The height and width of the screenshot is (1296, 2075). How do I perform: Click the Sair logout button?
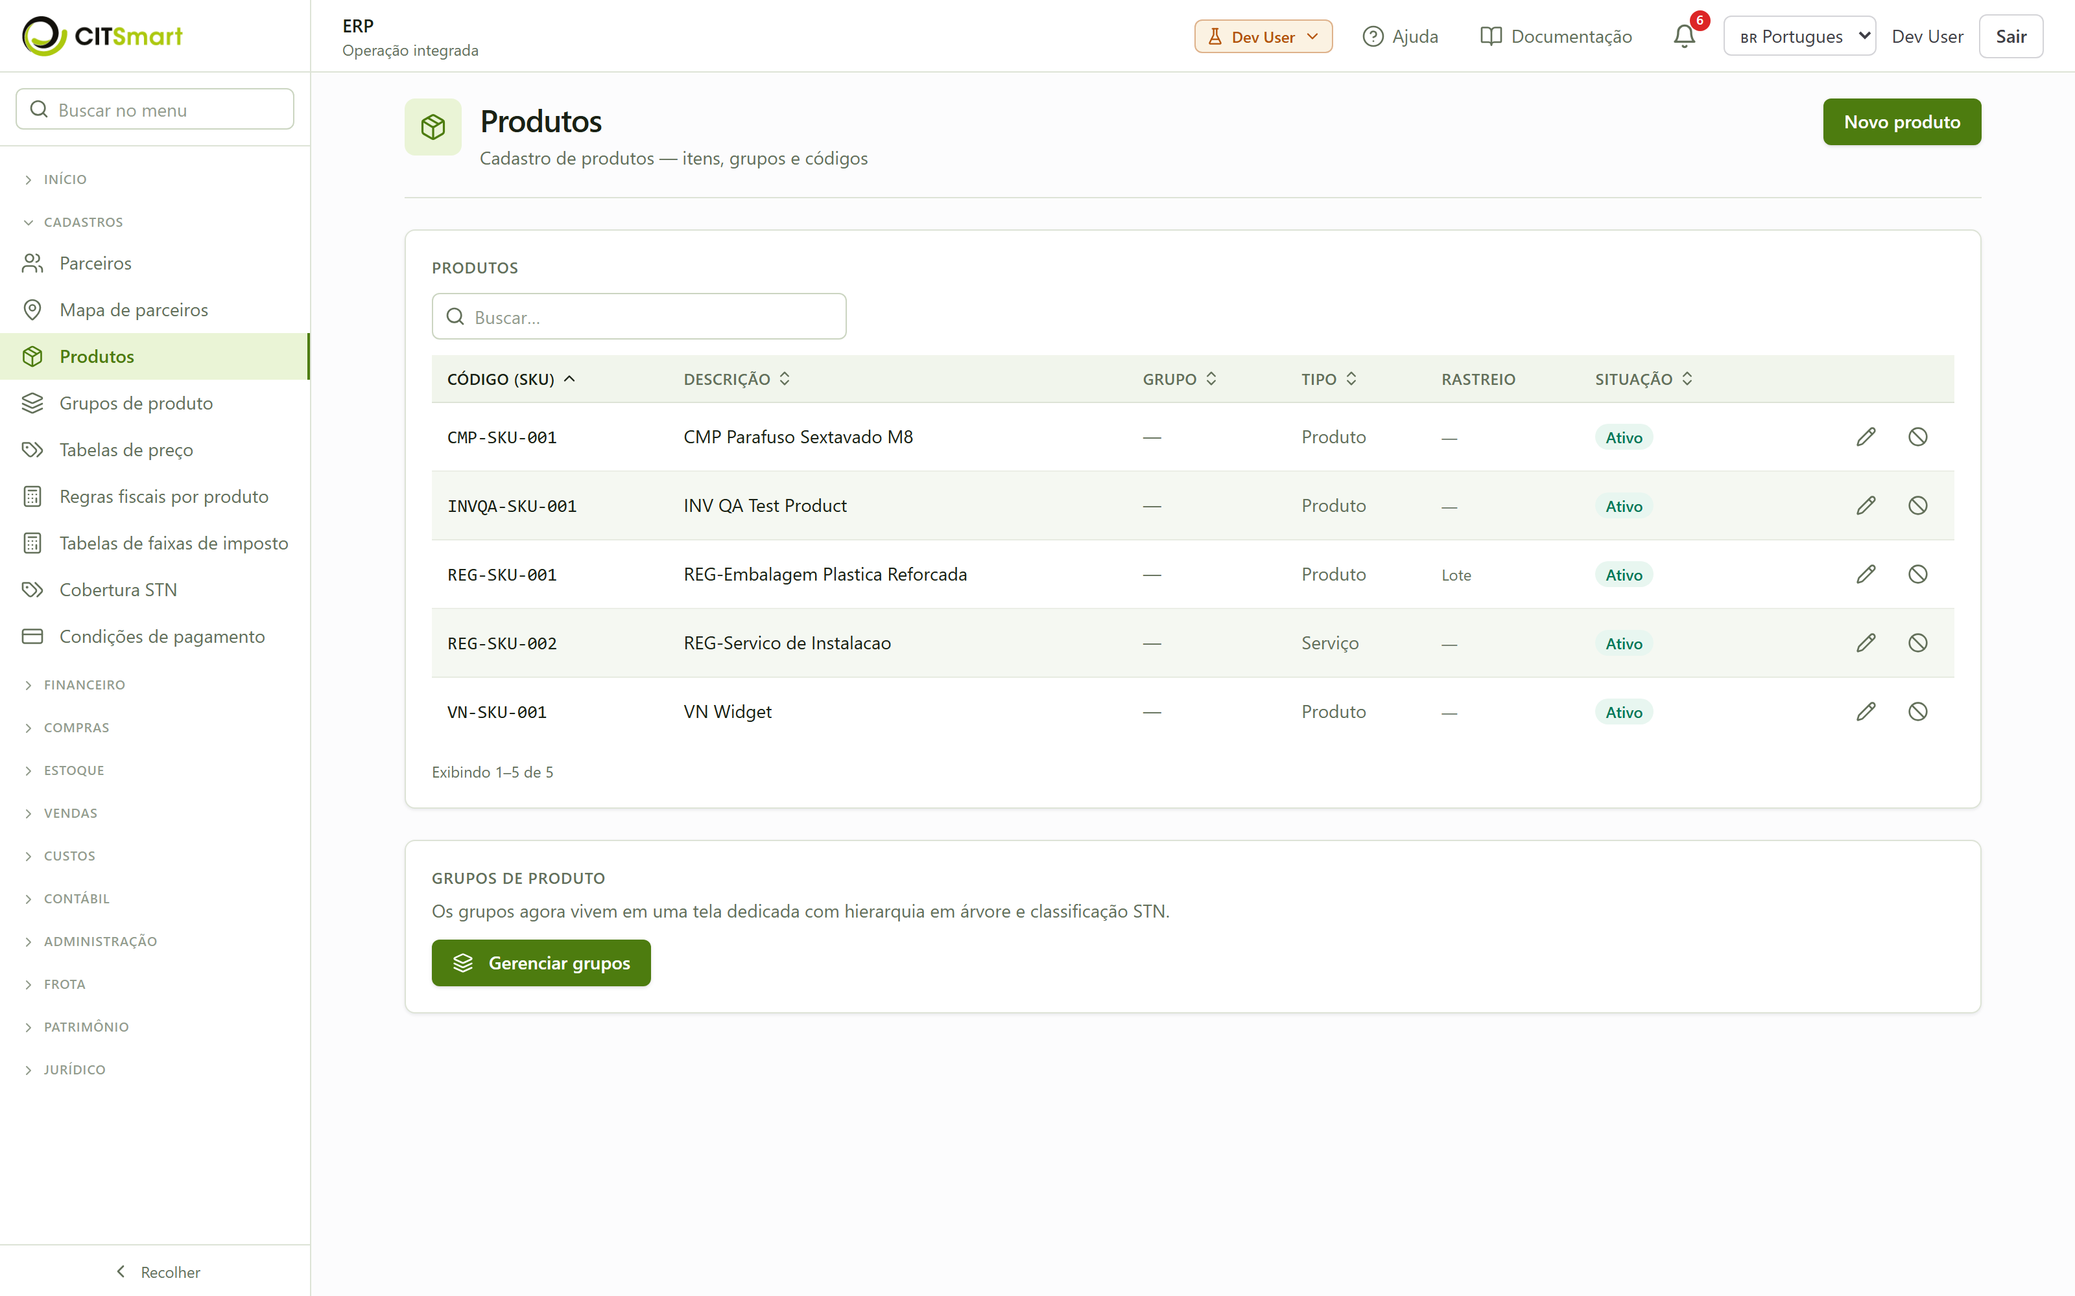(2010, 36)
